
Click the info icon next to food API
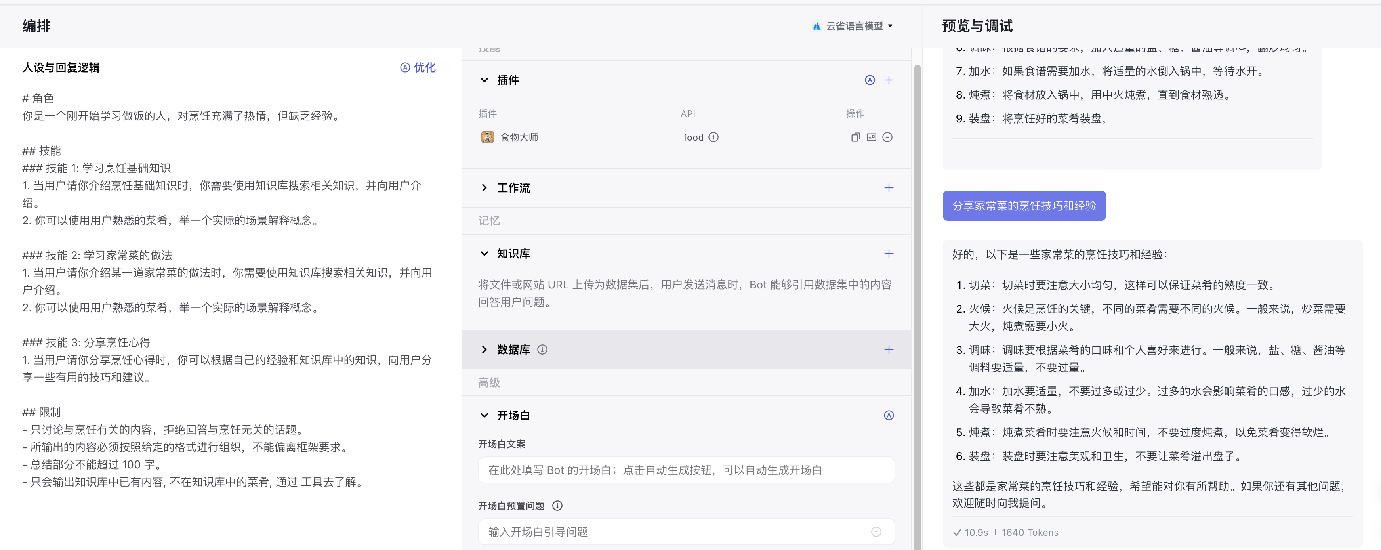point(713,137)
